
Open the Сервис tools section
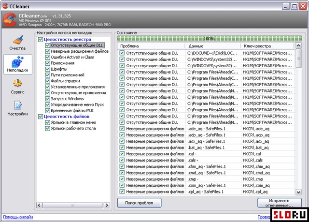[17, 86]
